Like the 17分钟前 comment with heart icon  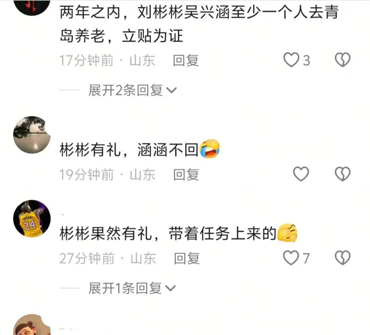291,60
